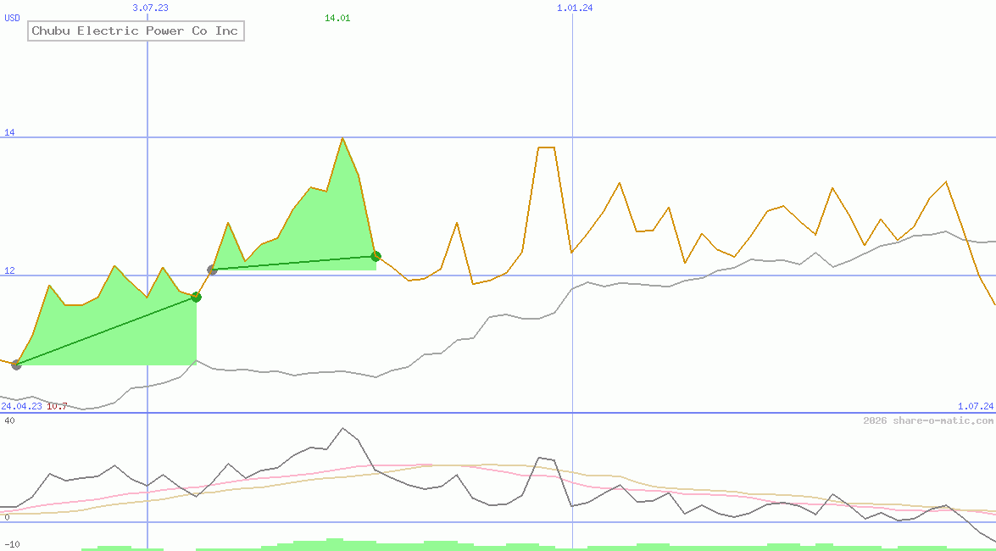The width and height of the screenshot is (996, 551).
Task: Click the USD currency label
Action: (13, 18)
